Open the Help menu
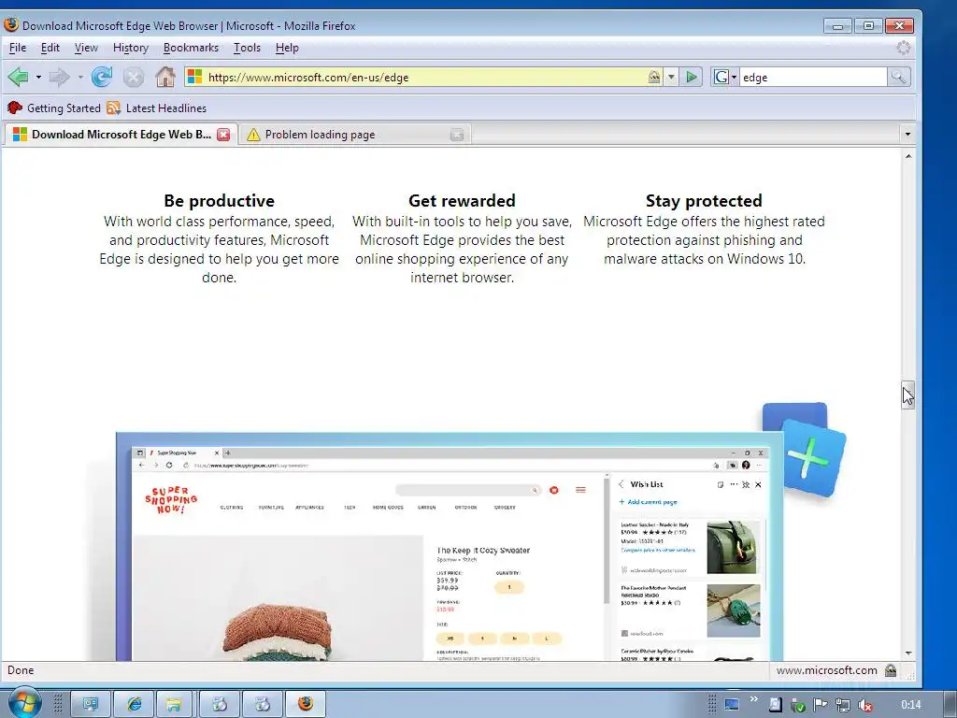The height and width of the screenshot is (718, 957). tap(287, 48)
